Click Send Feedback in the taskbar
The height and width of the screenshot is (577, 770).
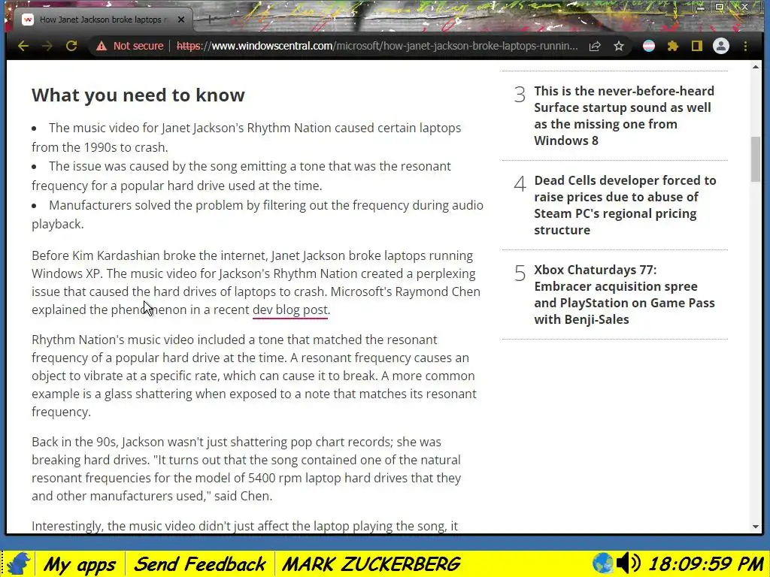(x=199, y=564)
